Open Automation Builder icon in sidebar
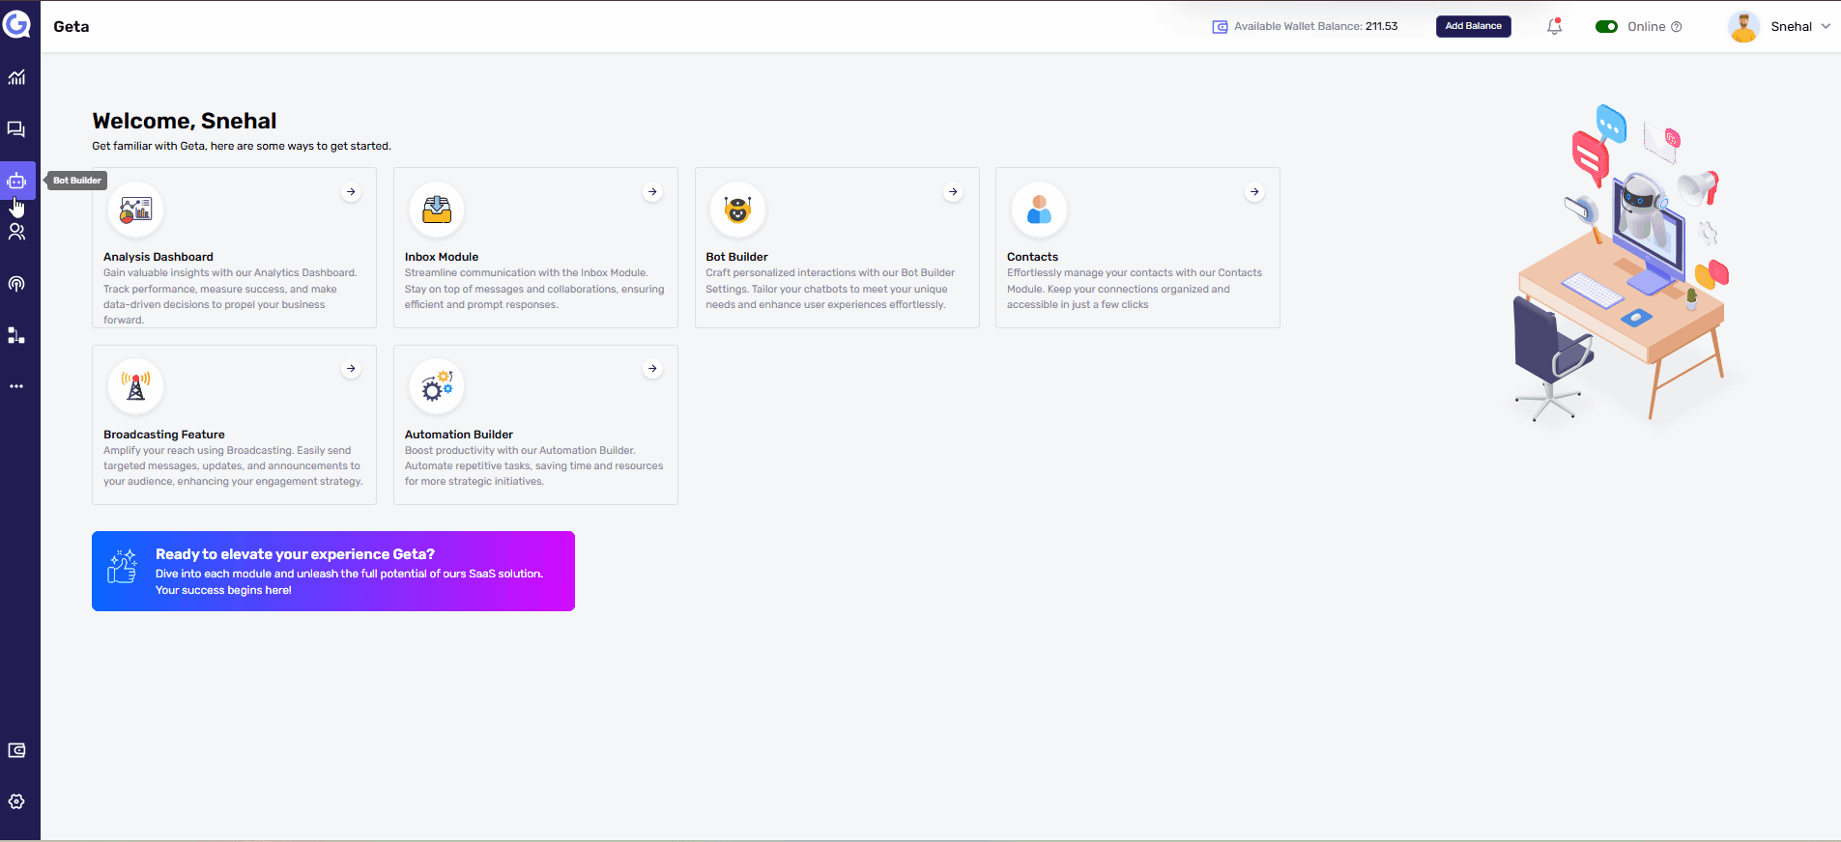Screen dimensions: 1841x842 (16, 335)
